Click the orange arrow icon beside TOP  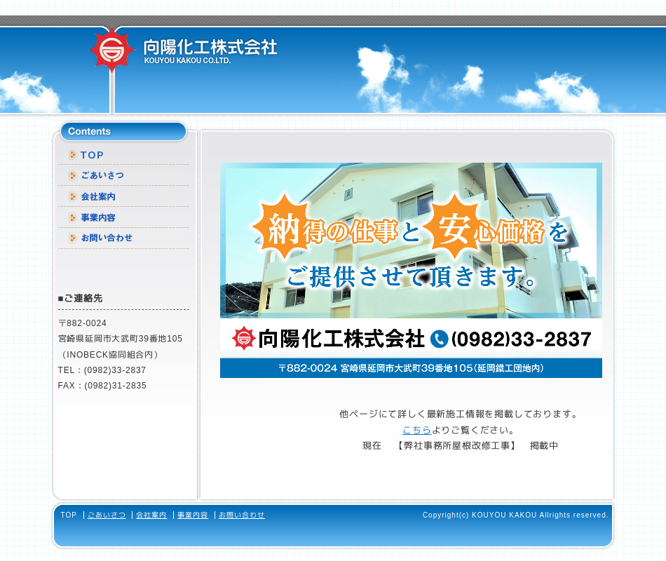pos(73,155)
